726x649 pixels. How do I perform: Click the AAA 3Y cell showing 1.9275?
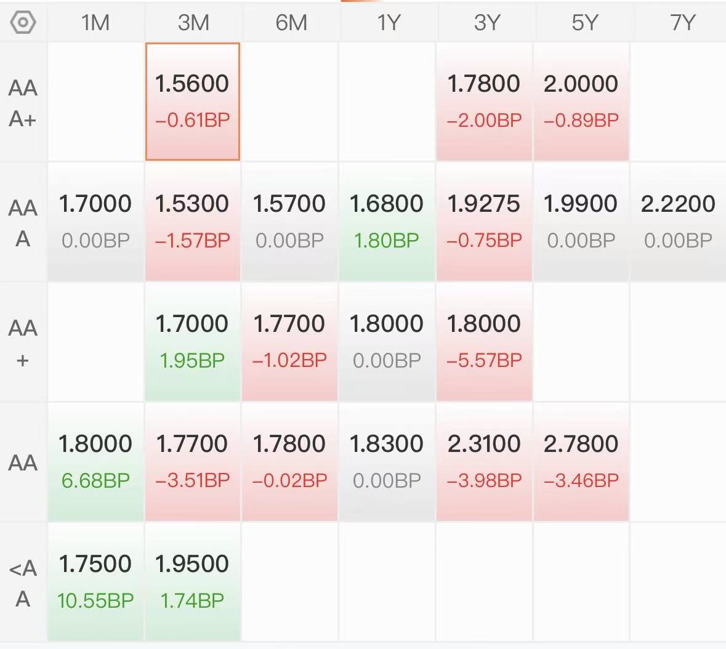(484, 221)
